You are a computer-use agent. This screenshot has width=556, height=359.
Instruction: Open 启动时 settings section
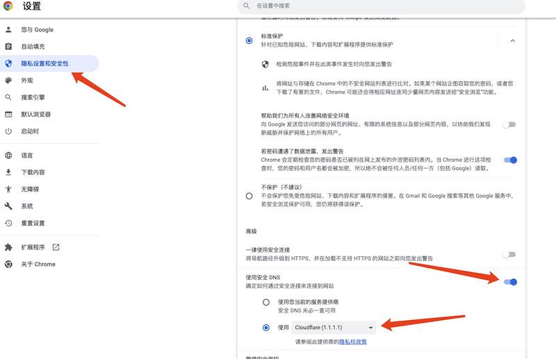(49, 131)
